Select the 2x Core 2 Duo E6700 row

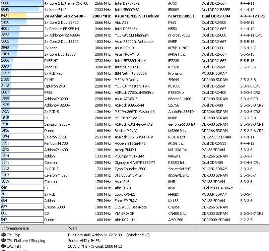click(x=135, y=22)
